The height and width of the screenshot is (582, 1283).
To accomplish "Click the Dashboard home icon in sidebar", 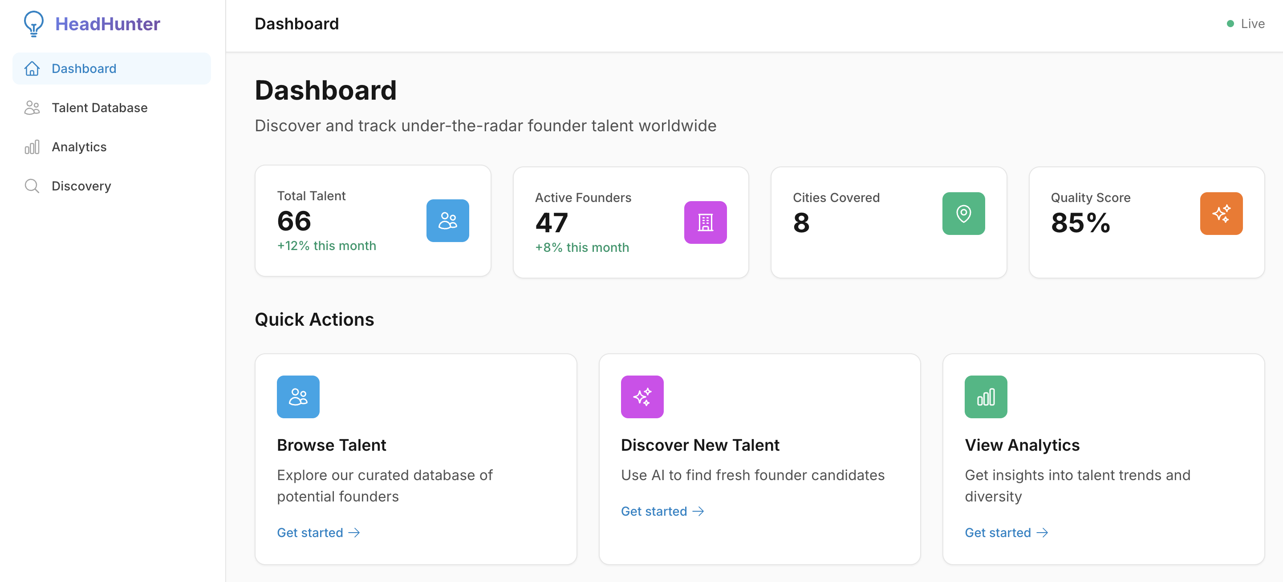I will click(32, 69).
